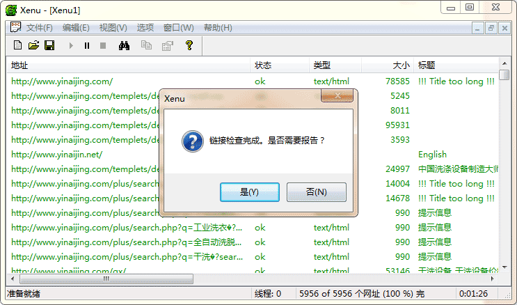Open the 视图(V) menu
The image size is (517, 305).
click(113, 28)
